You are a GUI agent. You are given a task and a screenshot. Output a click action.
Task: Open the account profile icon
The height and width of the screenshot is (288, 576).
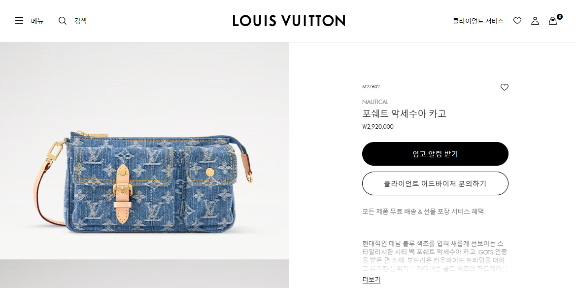pos(535,21)
